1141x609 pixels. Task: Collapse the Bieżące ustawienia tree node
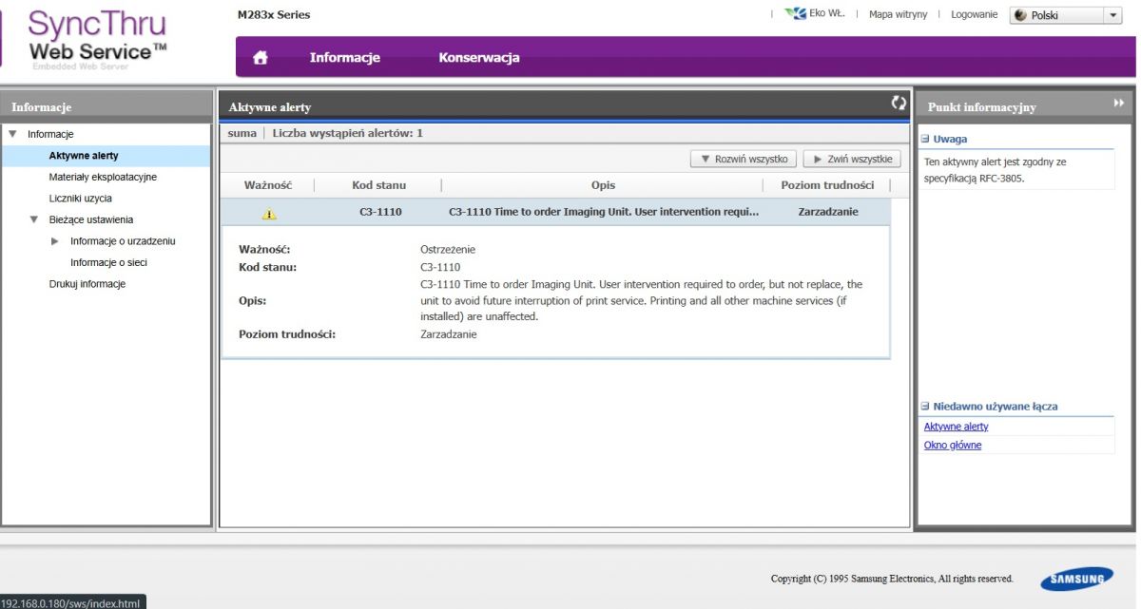click(x=34, y=219)
